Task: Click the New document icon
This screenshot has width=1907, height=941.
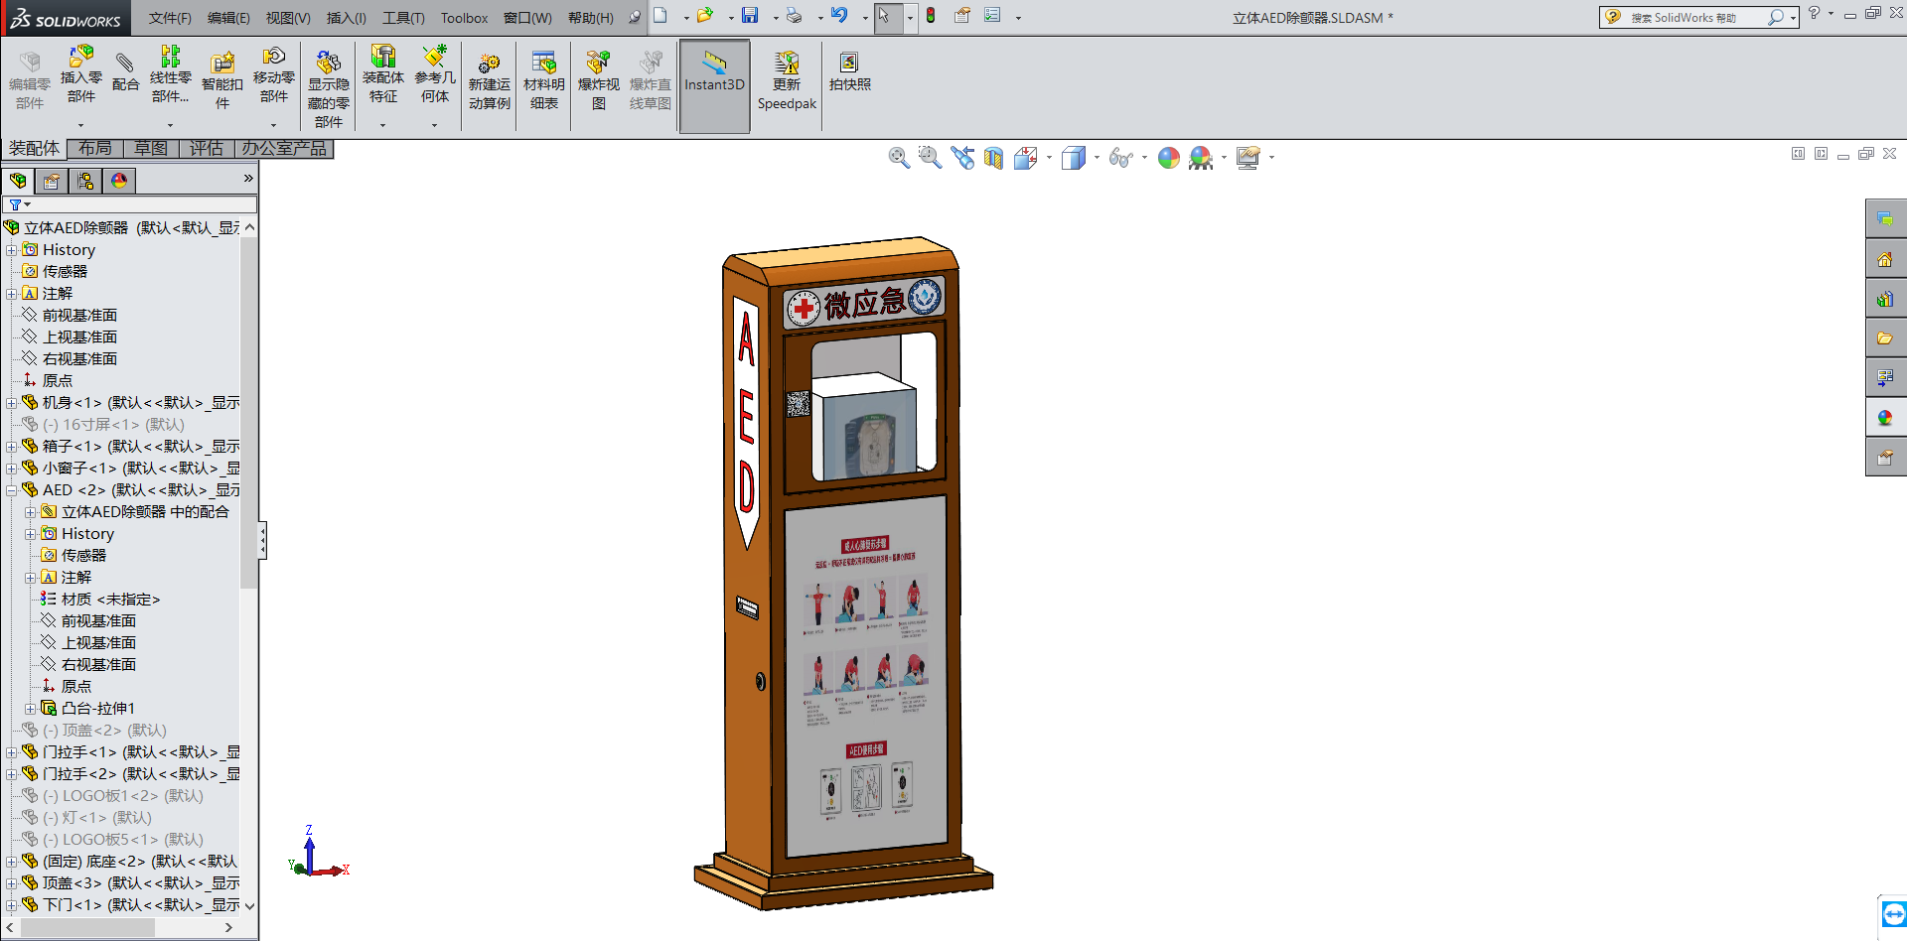Action: click(660, 16)
